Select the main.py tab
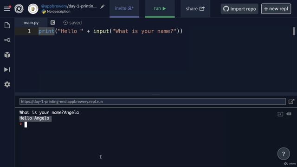The image size is (297, 167). click(x=31, y=23)
